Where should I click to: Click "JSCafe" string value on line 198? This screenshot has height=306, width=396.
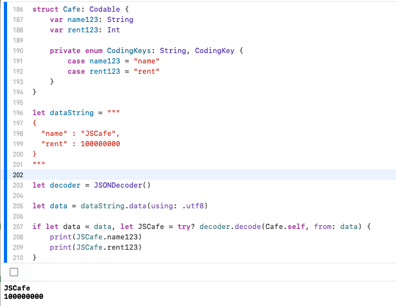pyautogui.click(x=98, y=133)
